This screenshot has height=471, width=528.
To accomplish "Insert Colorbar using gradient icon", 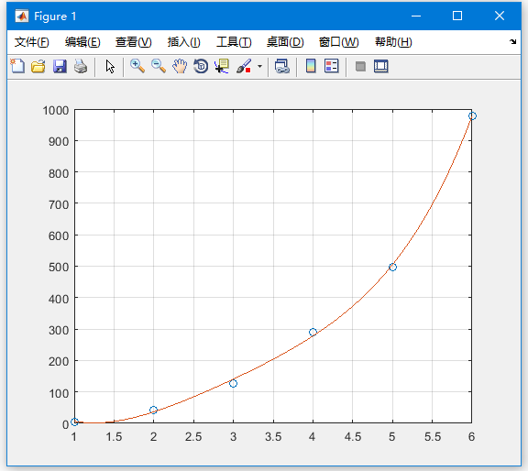I will (x=311, y=66).
